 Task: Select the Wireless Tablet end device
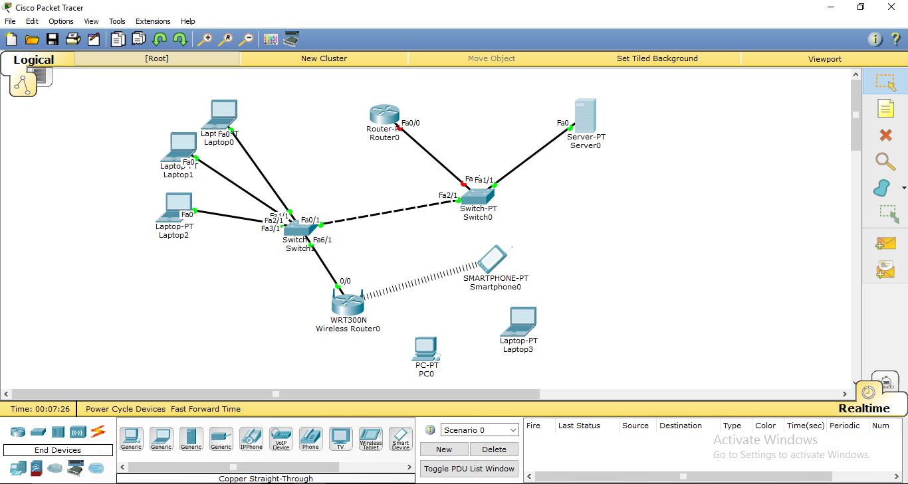pos(370,438)
